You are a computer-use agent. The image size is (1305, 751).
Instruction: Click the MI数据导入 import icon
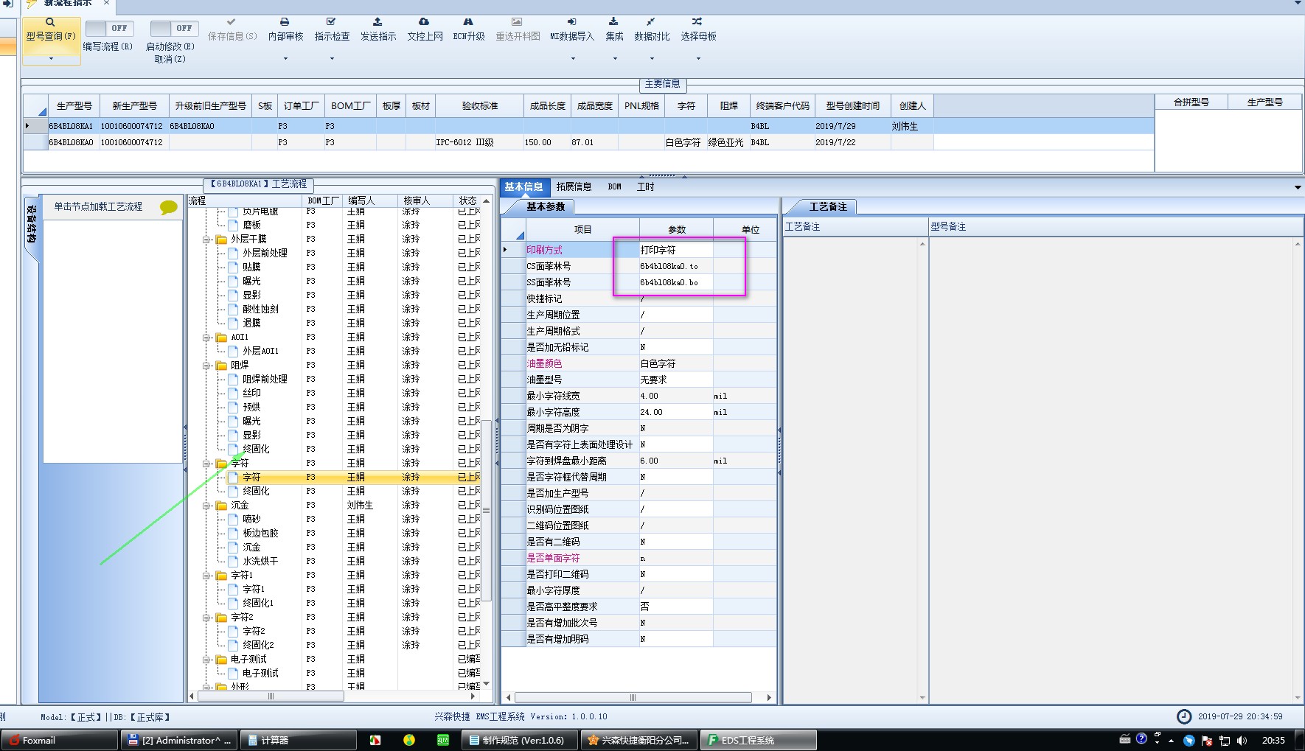(571, 22)
